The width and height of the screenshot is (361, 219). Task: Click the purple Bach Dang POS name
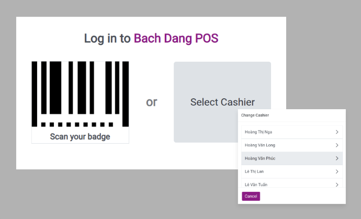176,38
